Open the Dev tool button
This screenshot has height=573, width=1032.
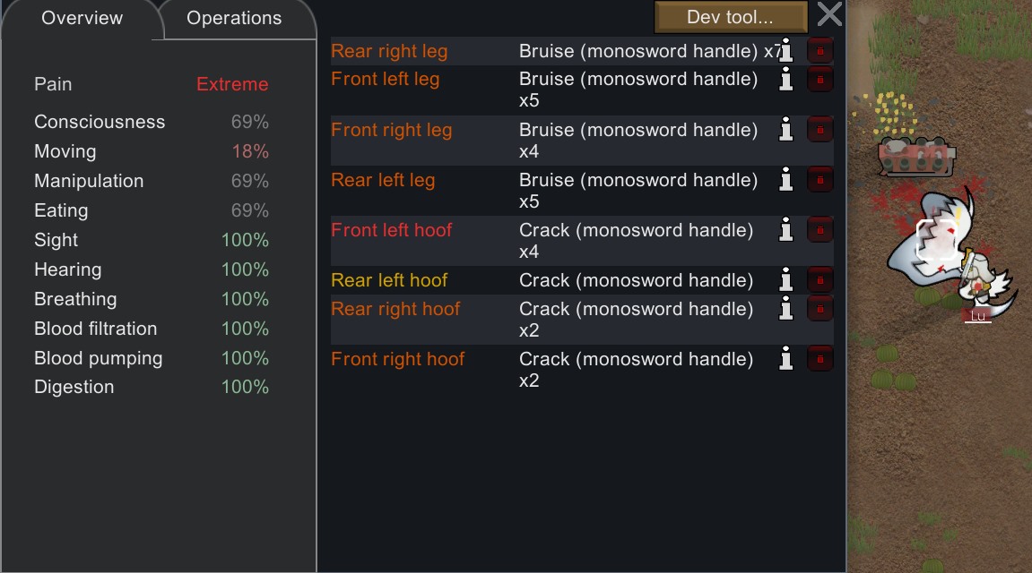pos(731,17)
